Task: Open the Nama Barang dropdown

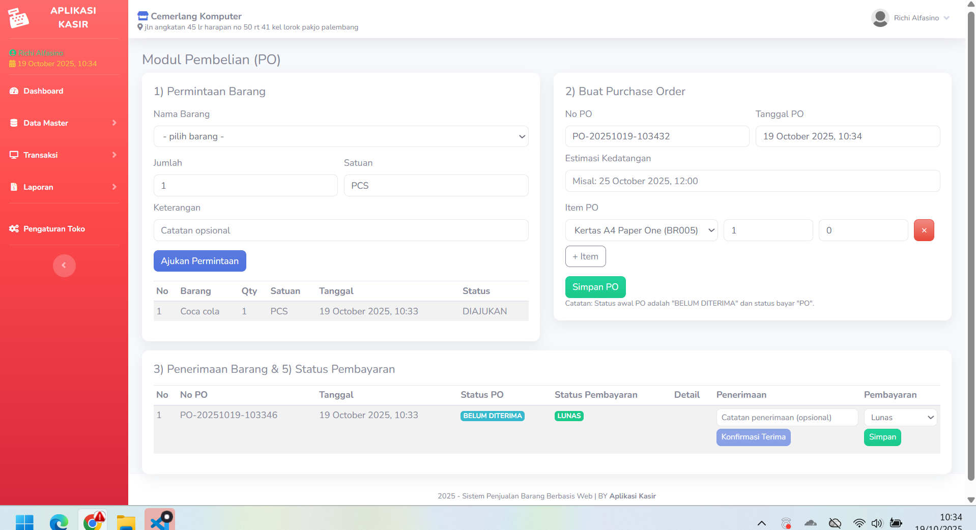Action: tap(341, 136)
